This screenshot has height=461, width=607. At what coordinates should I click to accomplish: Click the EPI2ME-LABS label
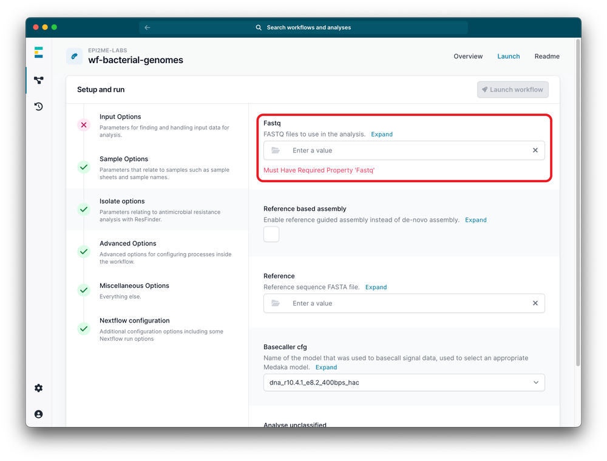[x=107, y=50]
